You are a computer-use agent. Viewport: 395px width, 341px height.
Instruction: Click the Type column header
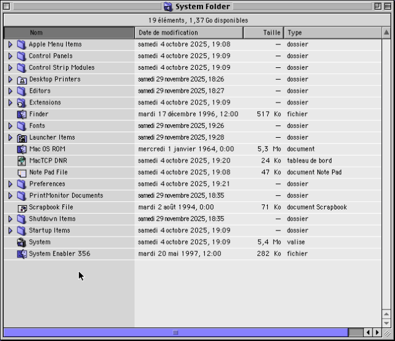pyautogui.click(x=332, y=32)
